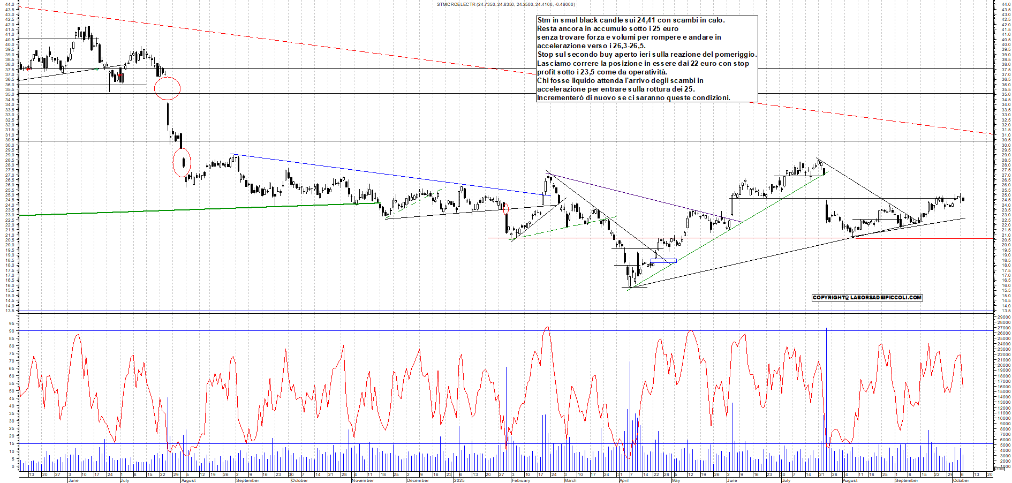Screen dimensions: 1012x483
Task: Click the large red ellipse marking the July gap
Action: (167, 88)
